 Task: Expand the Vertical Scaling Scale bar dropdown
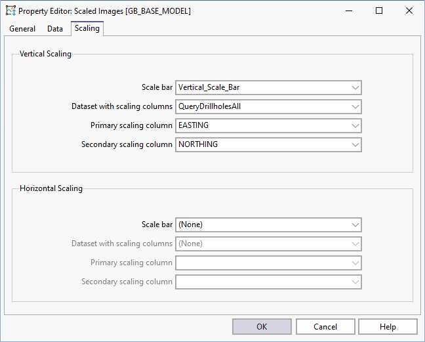pos(355,87)
